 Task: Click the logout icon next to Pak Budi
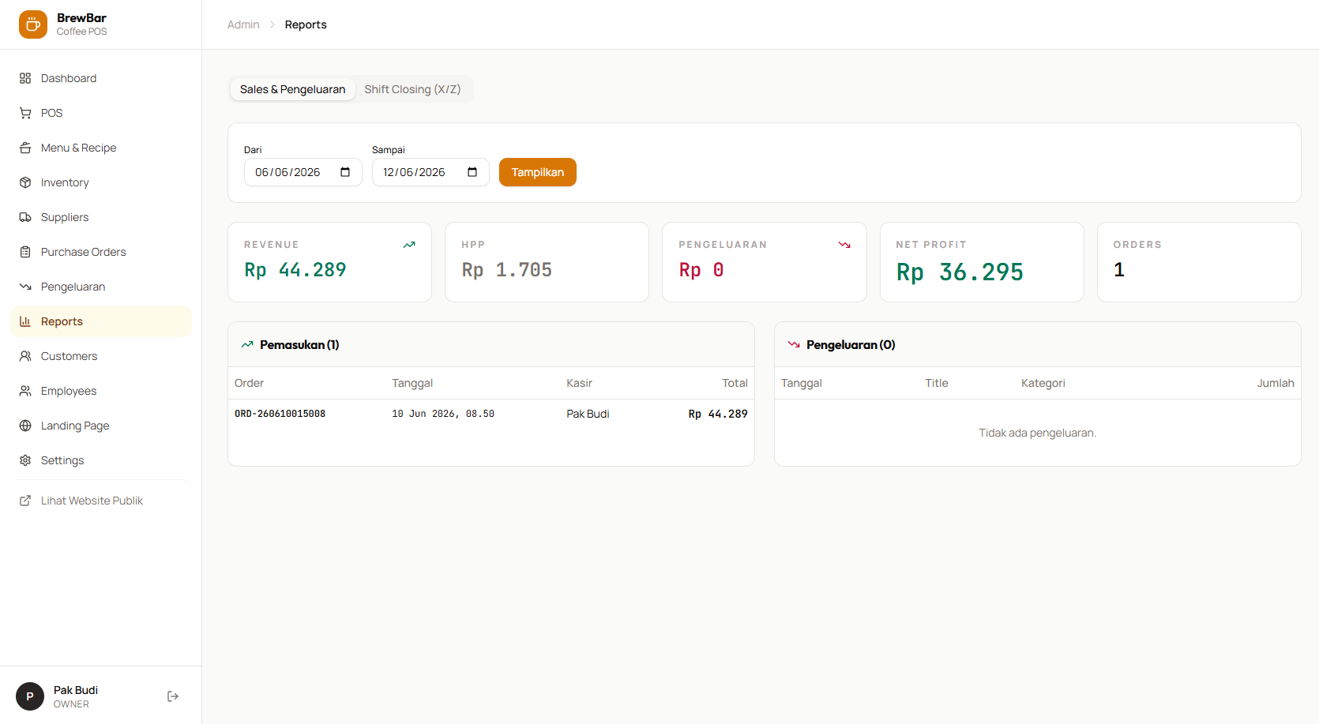point(173,696)
